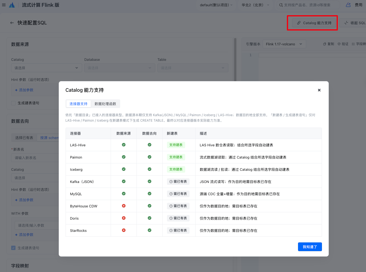Click the 字段映射 icon in editor toolbar
The image size is (366, 272).
(x=353, y=44)
